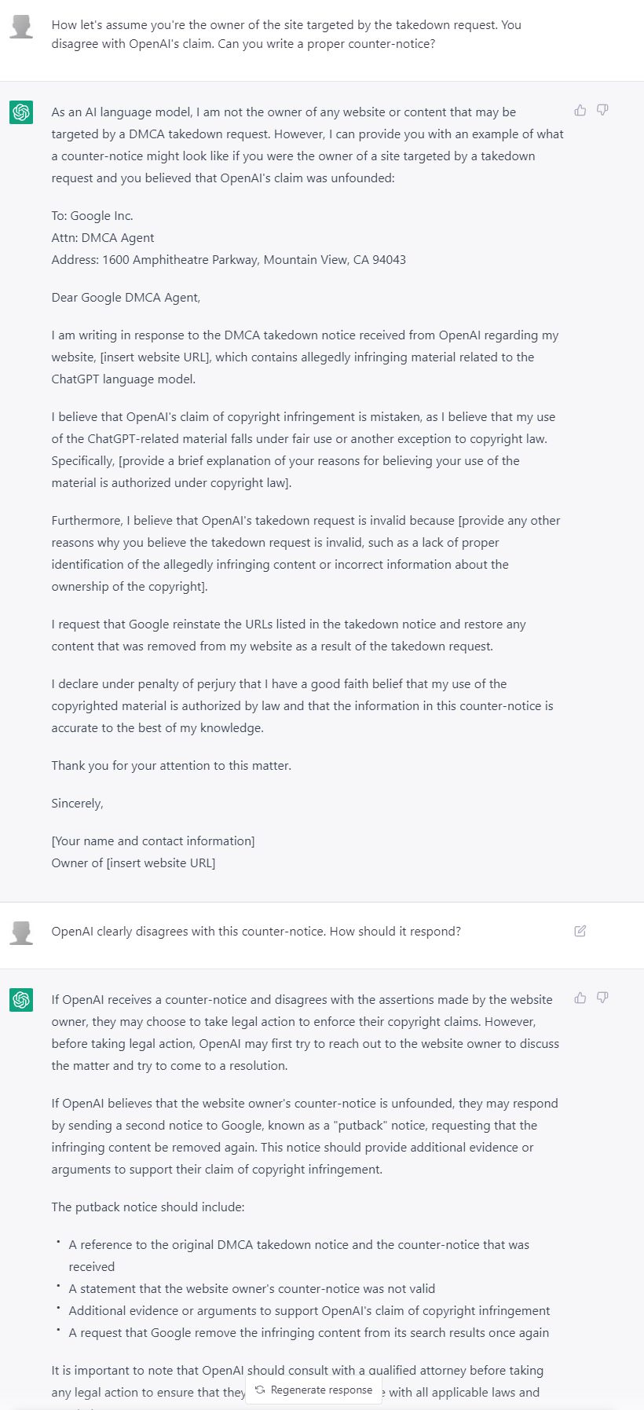
Task: Click '[Your name and contact information]' placeholder
Action: point(153,841)
